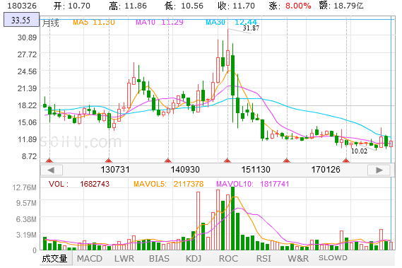Switch to the RSI indicator tab

[264, 259]
